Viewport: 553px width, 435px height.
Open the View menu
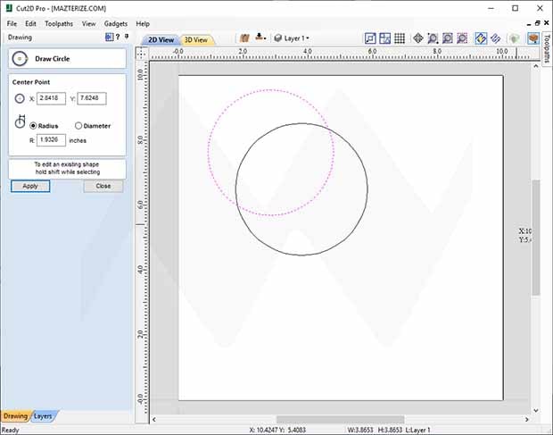tap(88, 23)
